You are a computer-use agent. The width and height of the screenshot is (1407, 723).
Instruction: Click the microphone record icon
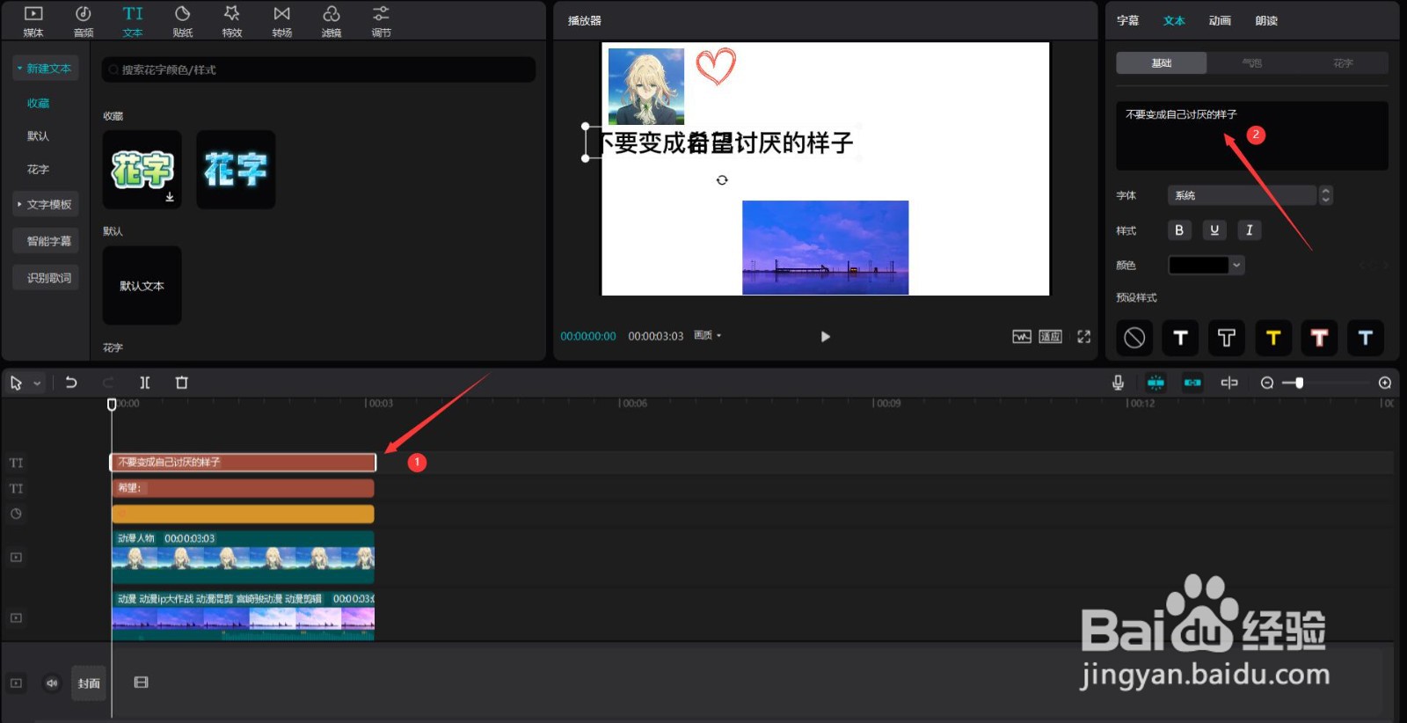[1118, 383]
